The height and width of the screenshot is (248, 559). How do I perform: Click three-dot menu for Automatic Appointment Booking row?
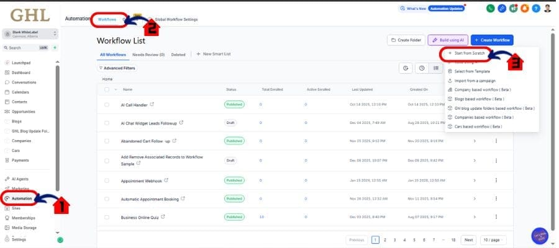pyautogui.click(x=496, y=199)
